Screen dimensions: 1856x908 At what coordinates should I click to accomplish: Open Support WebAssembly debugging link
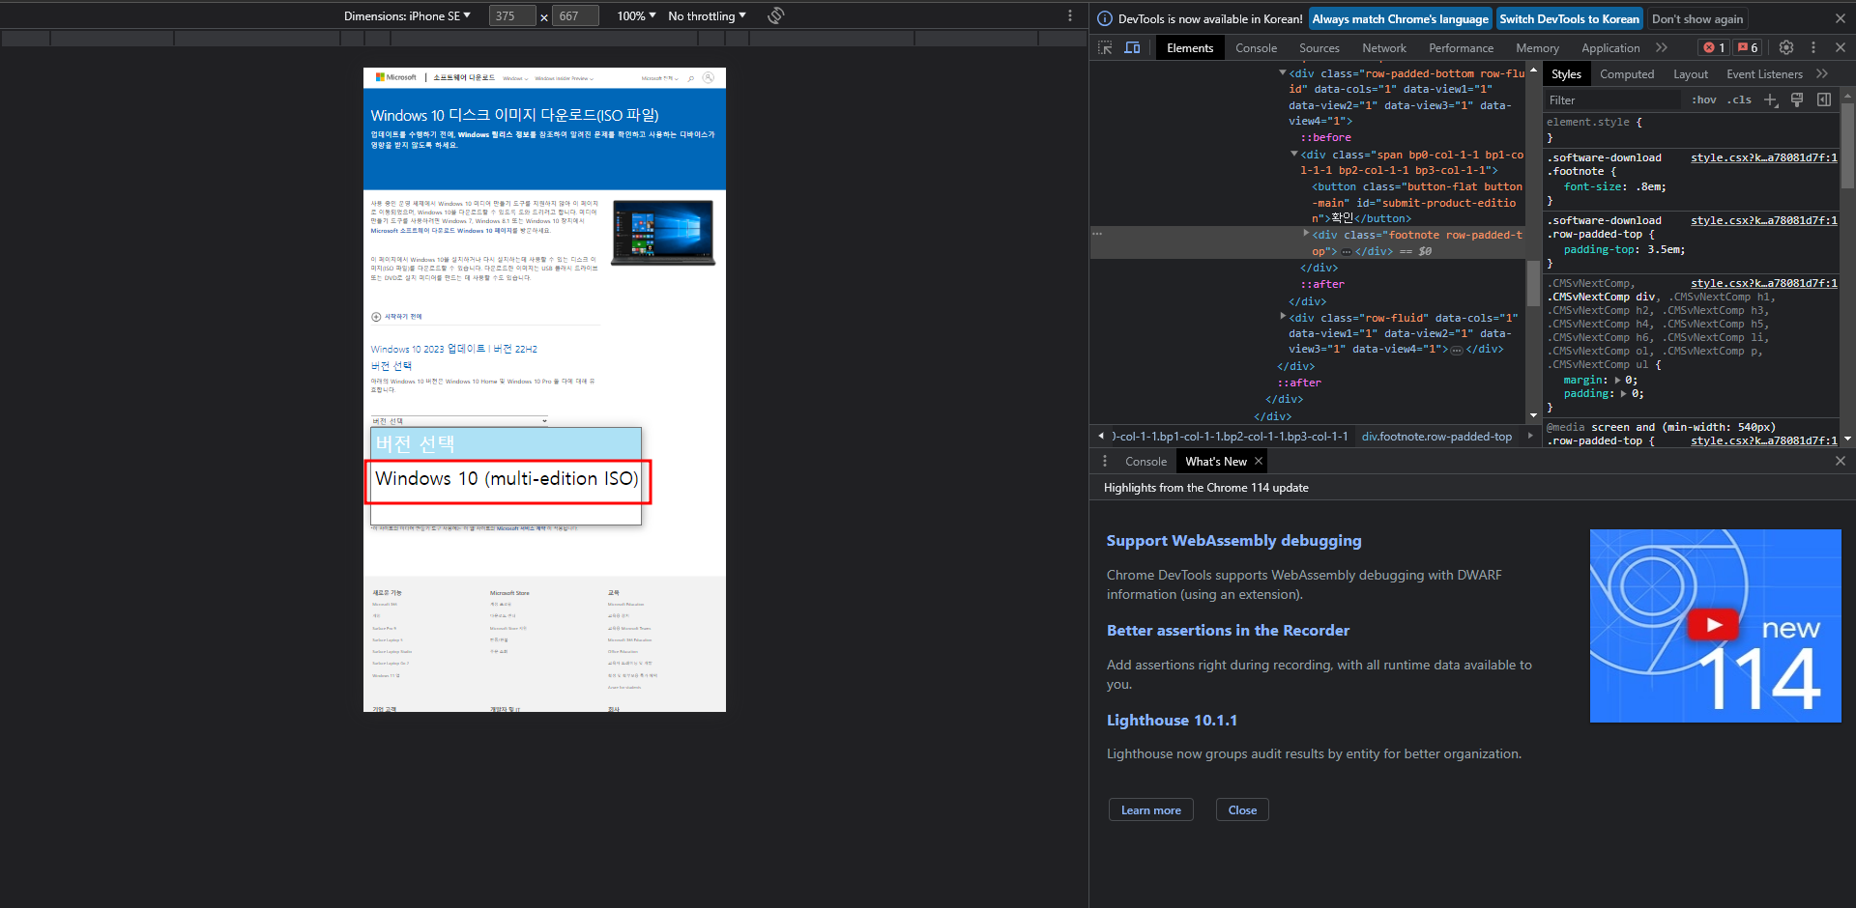tap(1233, 541)
